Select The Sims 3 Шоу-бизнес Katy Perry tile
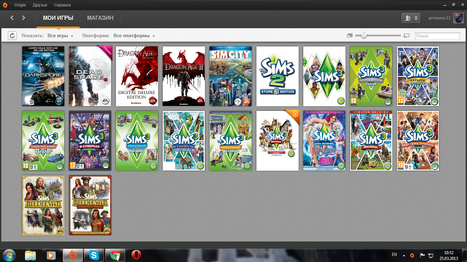 pos(324,141)
